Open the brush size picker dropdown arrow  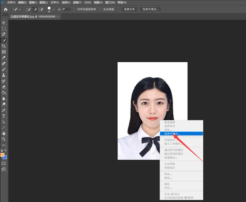pyautogui.click(x=54, y=10)
